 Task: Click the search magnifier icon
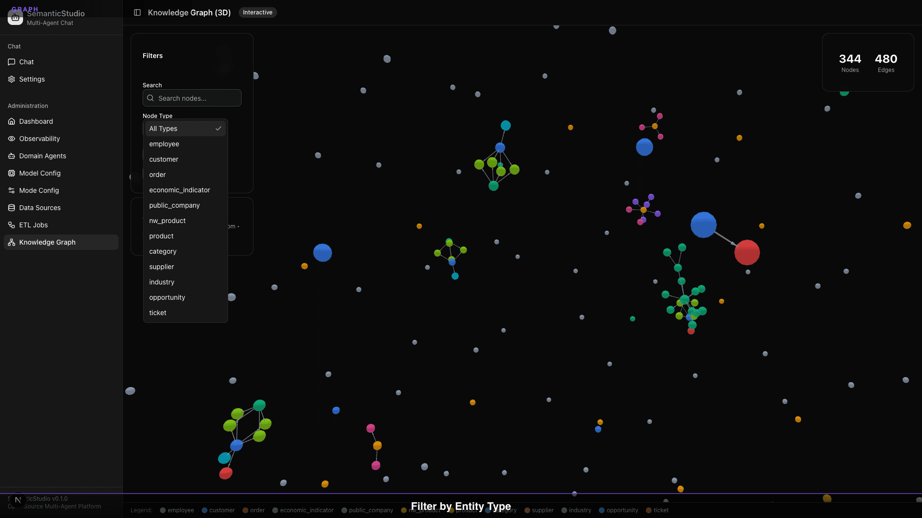(150, 98)
